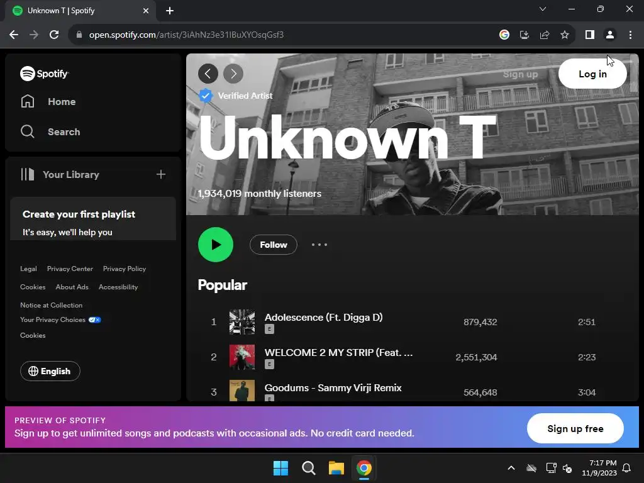Go forward with Spotify's right chevron button
This screenshot has width=644, height=483.
(233, 74)
